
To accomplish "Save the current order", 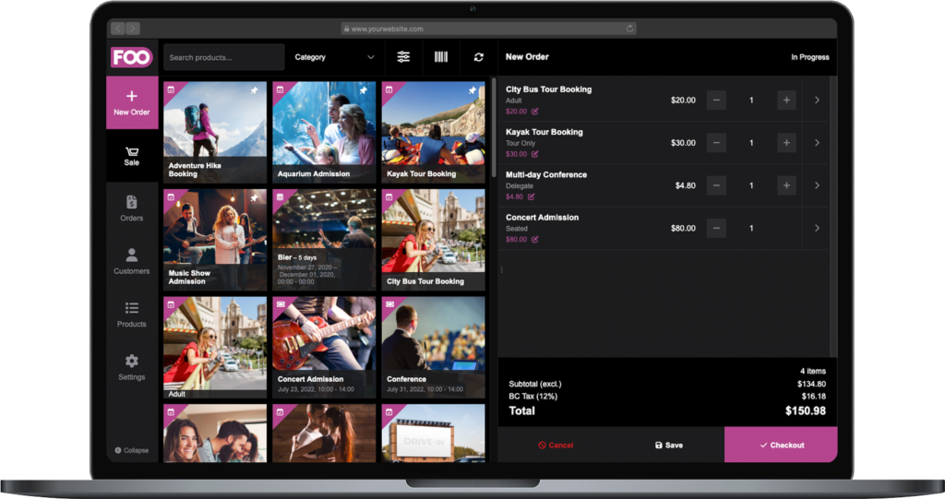I will click(x=668, y=446).
